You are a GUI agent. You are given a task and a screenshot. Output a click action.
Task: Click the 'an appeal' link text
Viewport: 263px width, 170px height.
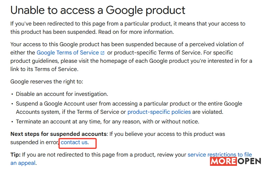(x=23, y=163)
